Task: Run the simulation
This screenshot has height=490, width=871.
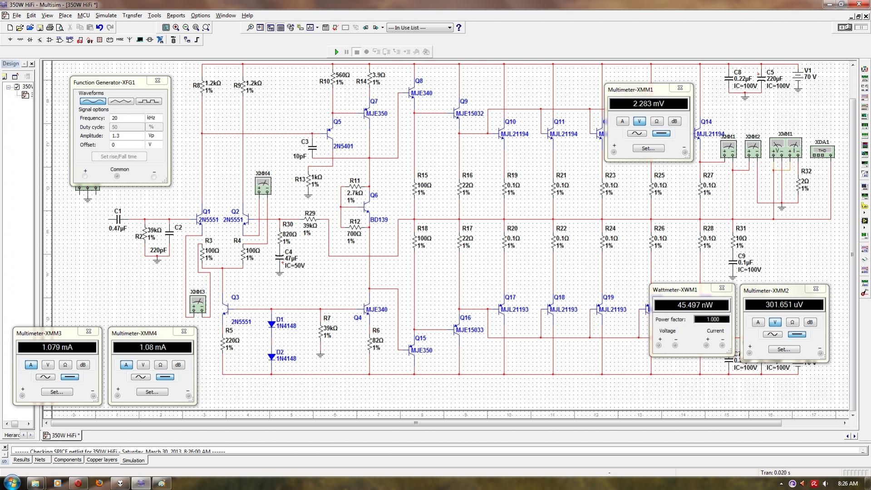Action: point(337,52)
